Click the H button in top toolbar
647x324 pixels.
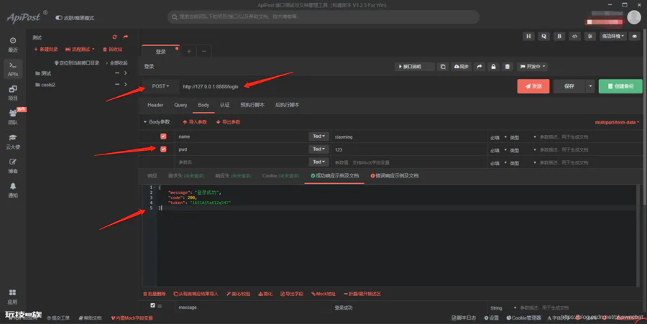click(528, 36)
